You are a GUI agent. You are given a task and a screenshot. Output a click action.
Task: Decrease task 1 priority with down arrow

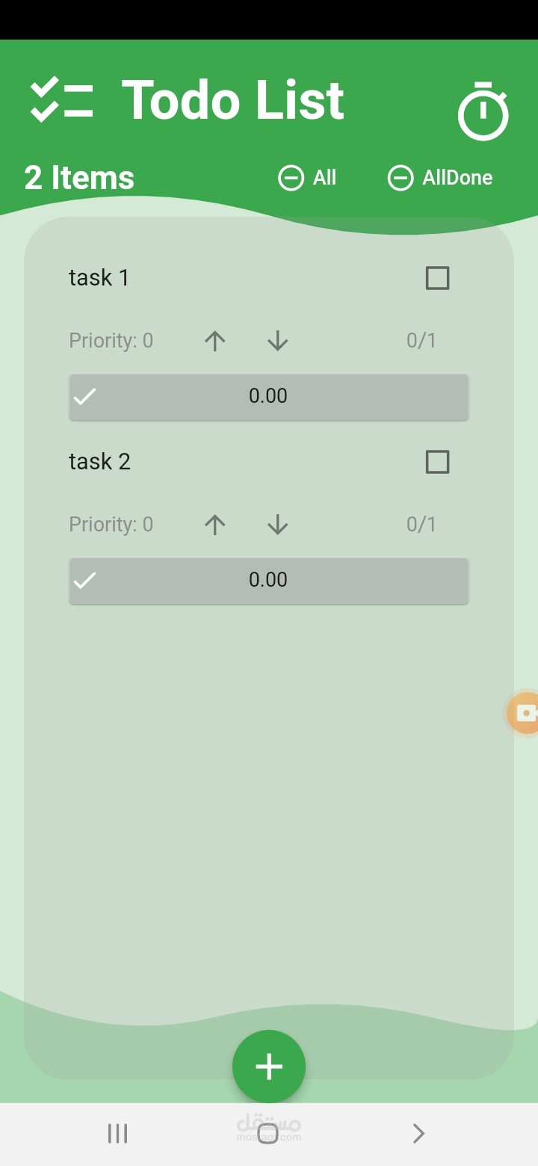(277, 341)
